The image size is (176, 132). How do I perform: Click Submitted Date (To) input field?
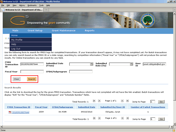tap(120, 64)
